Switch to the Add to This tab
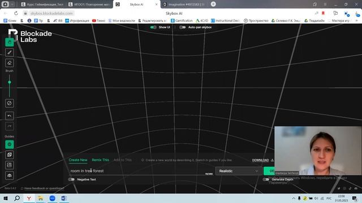The image size is (362, 203). click(x=123, y=160)
